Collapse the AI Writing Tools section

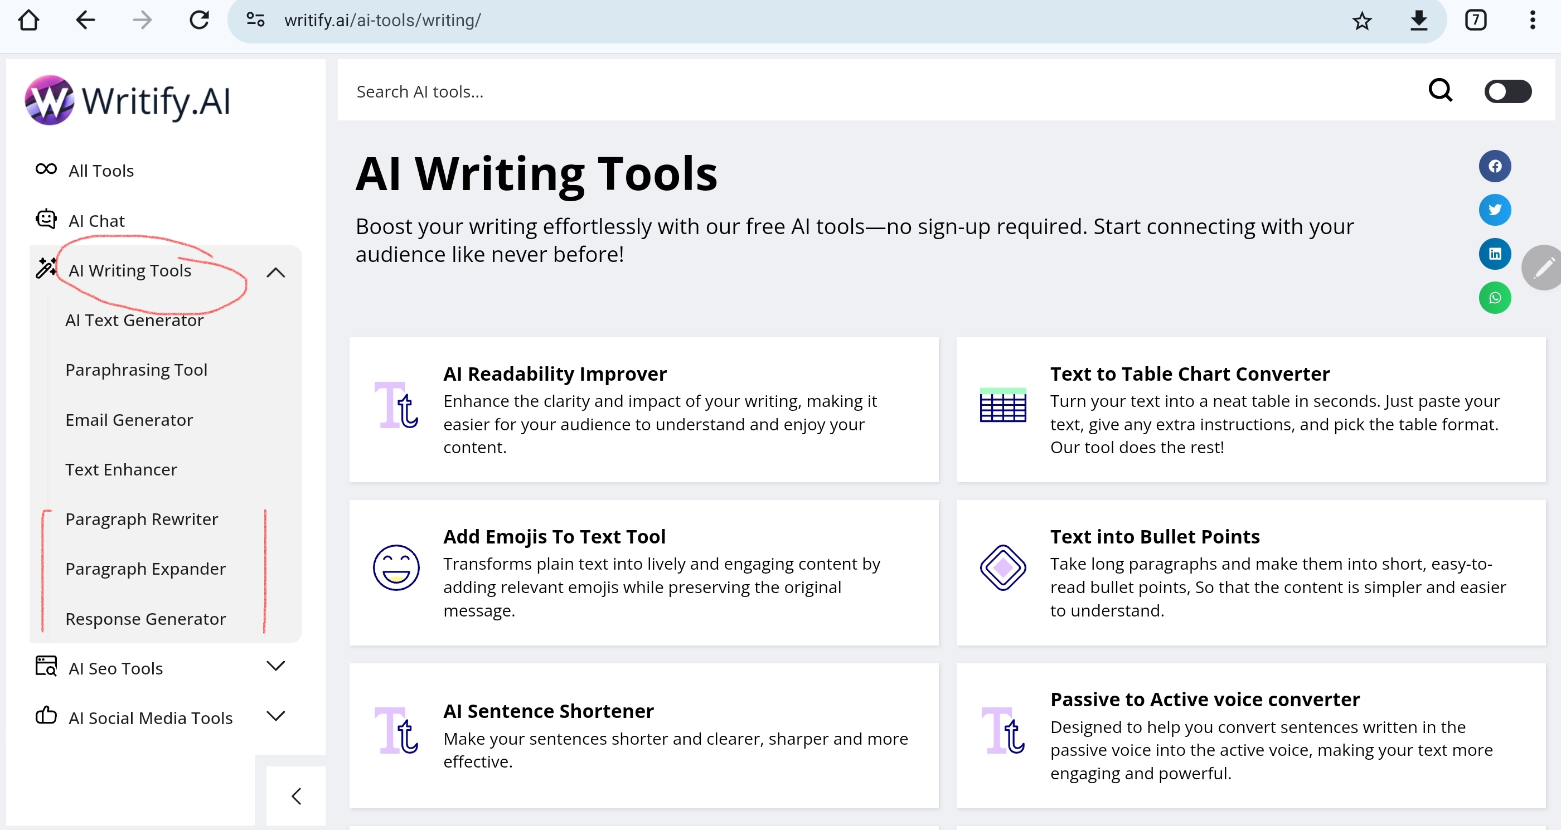(x=276, y=272)
